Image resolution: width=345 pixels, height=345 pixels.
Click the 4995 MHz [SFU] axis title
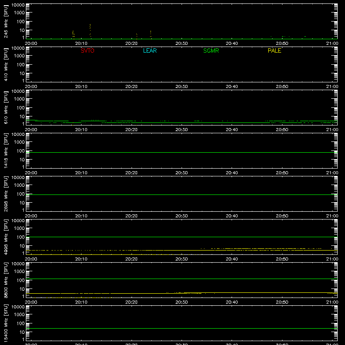pos(6,237)
